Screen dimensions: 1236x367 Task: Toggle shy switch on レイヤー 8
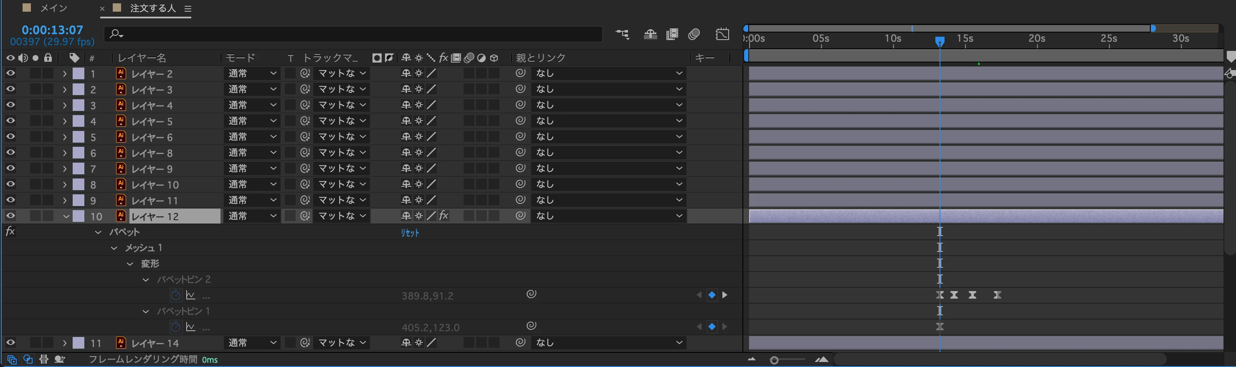click(x=406, y=152)
